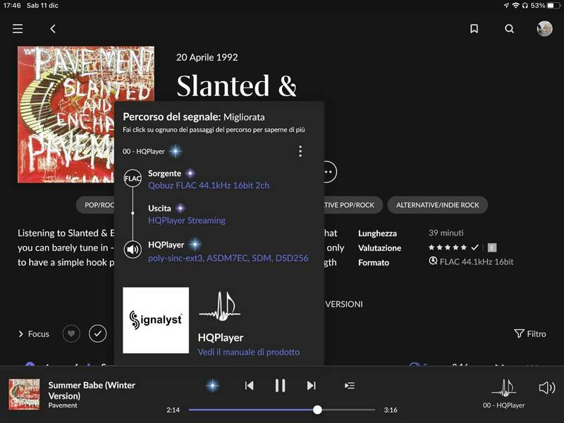Go to the previous track

pyautogui.click(x=249, y=386)
